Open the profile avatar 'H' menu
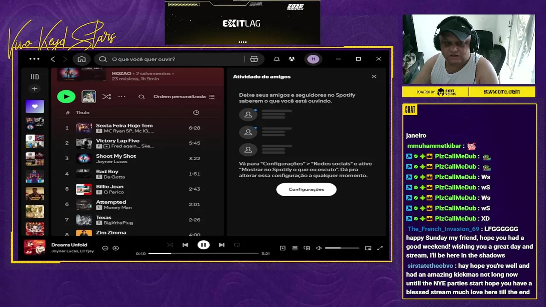 click(314, 59)
